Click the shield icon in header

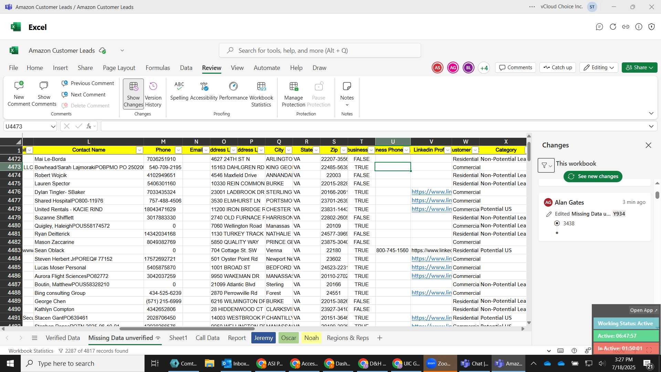pos(651,27)
